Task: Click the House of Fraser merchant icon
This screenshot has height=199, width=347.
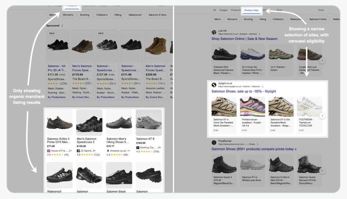Action: [49, 151]
